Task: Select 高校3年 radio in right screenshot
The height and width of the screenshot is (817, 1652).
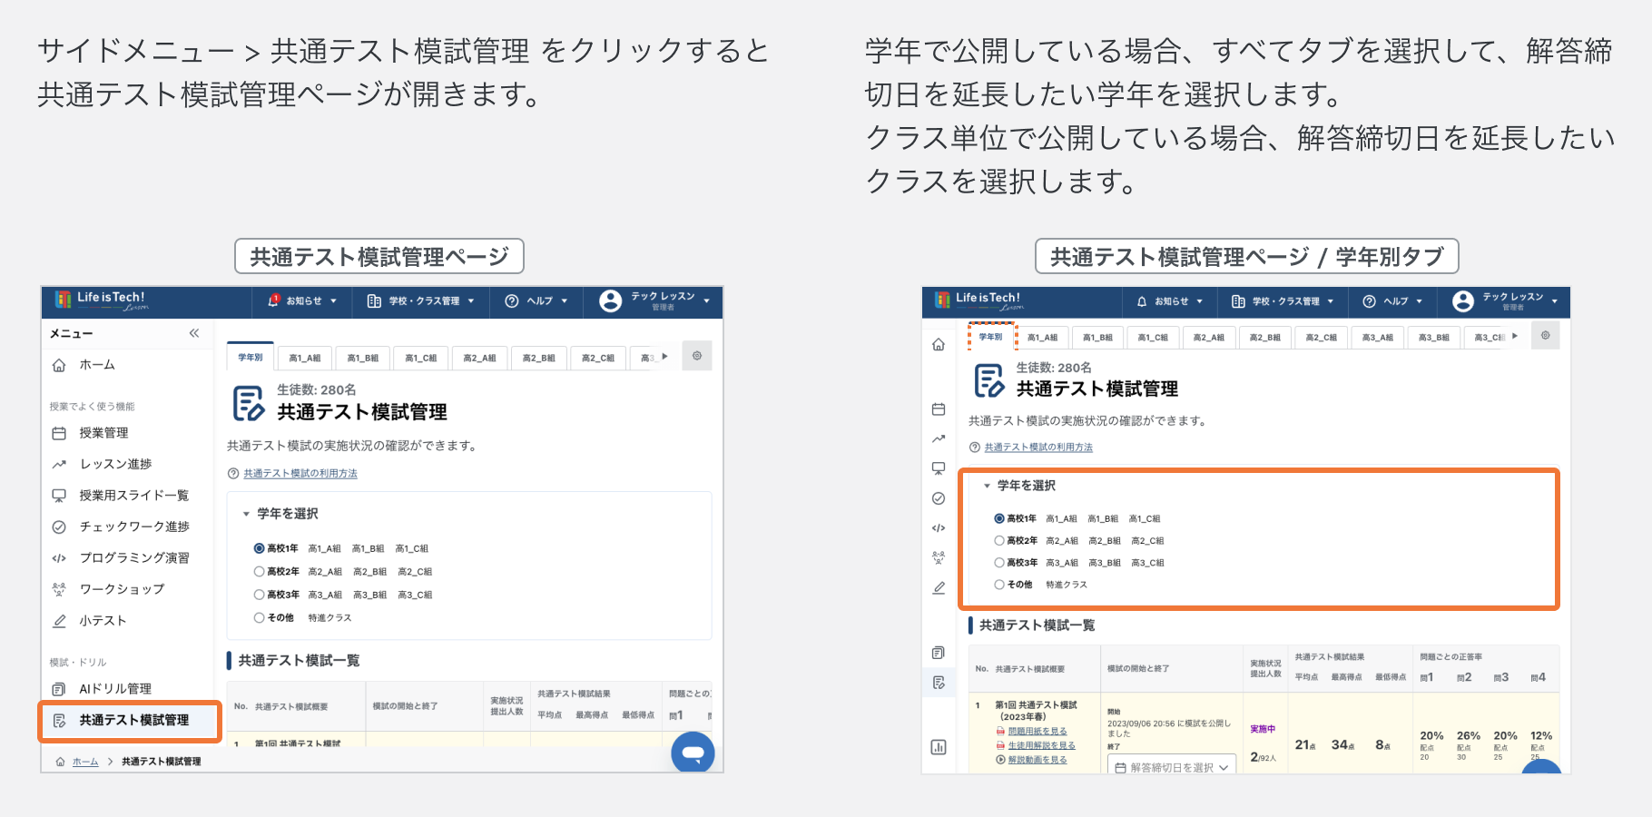Action: pyautogui.click(x=999, y=563)
